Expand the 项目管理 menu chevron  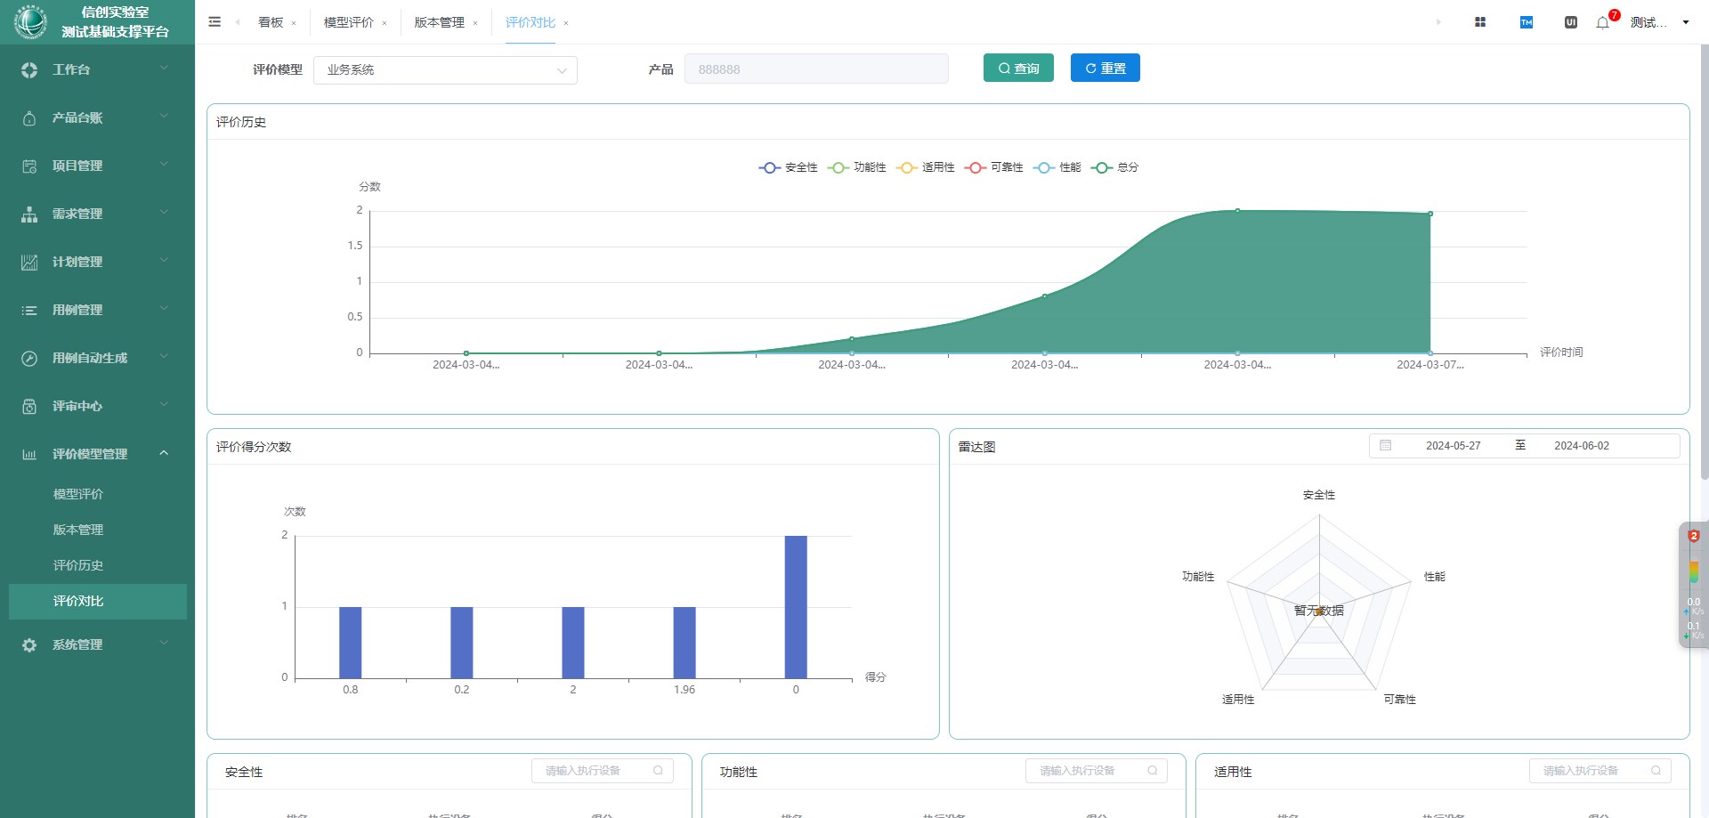(x=164, y=165)
